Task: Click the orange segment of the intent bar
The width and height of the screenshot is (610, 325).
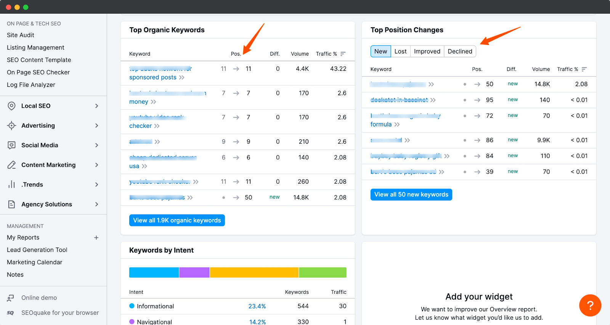Action: coord(254,272)
